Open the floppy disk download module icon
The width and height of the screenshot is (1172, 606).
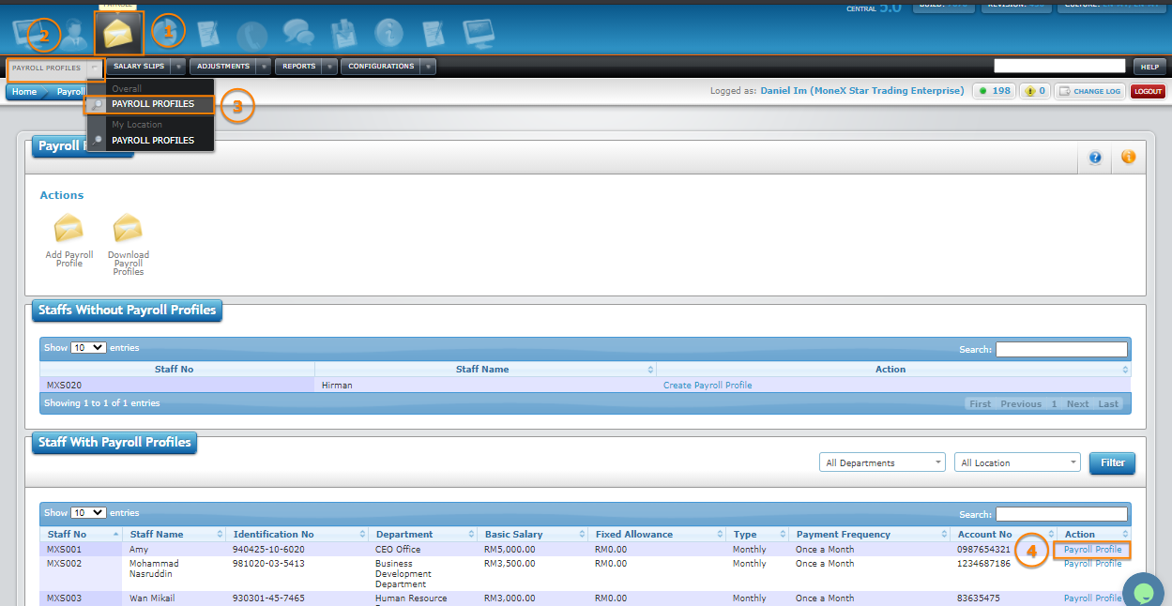point(344,35)
